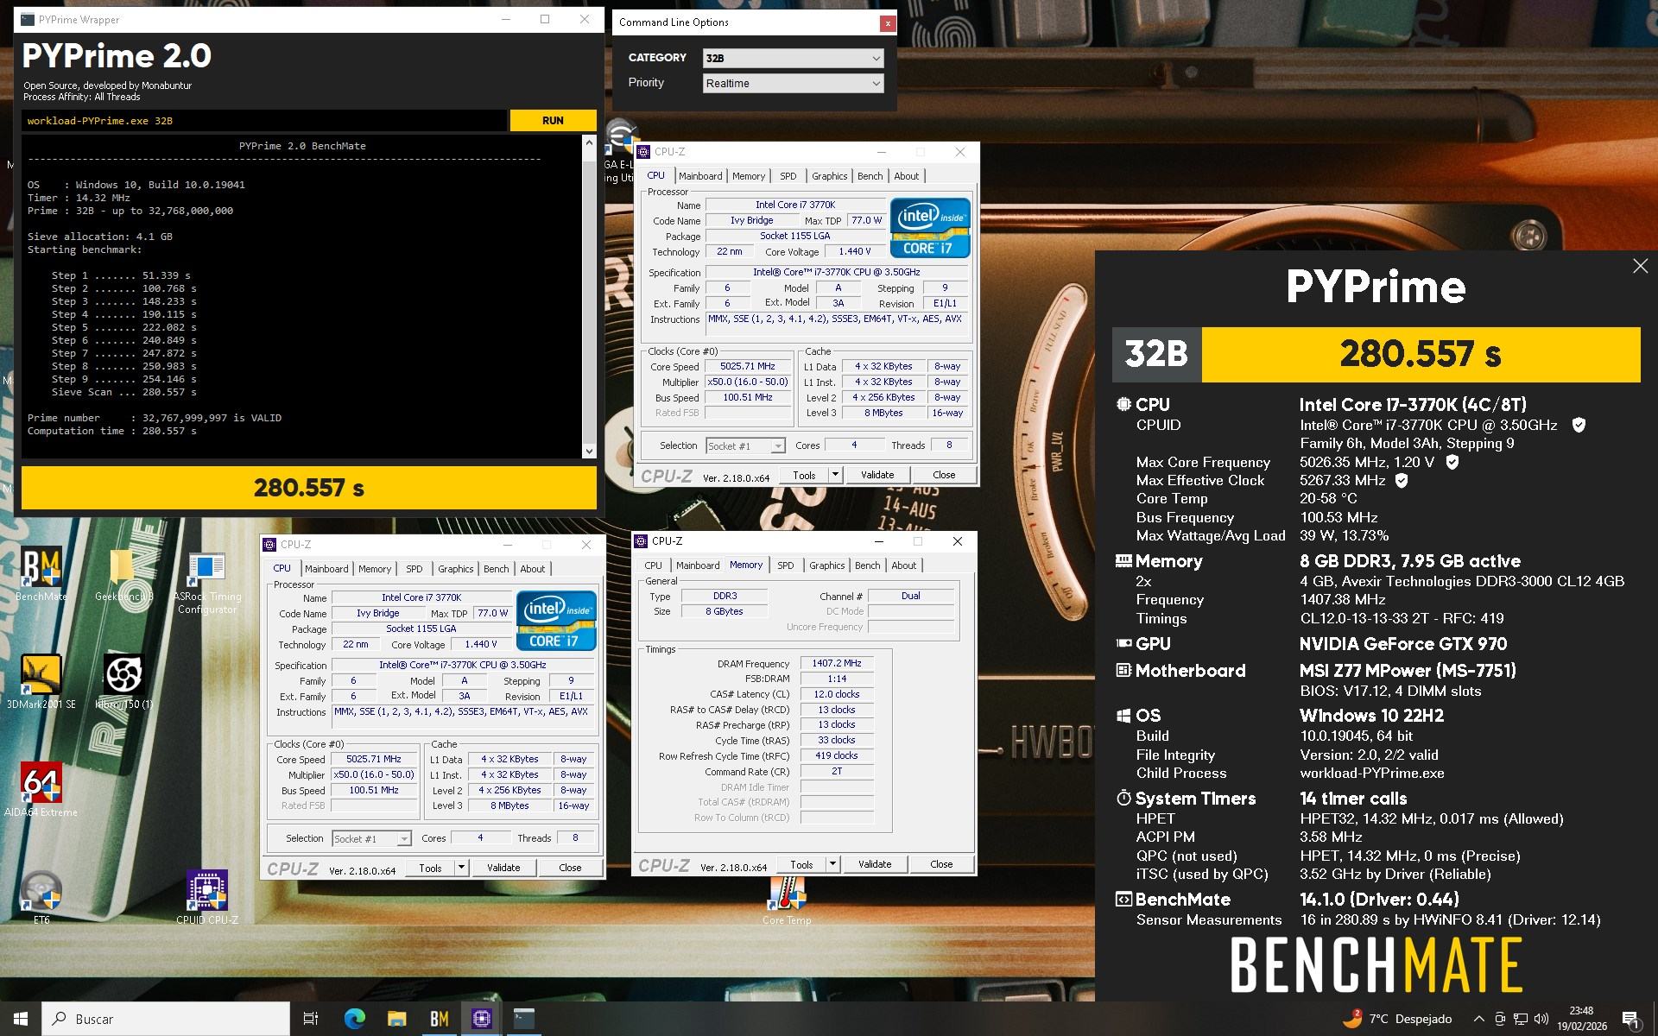Screen dimensions: 1658x1036
Task: Open the Graphics tab in CPU-Z
Action: click(x=828, y=175)
